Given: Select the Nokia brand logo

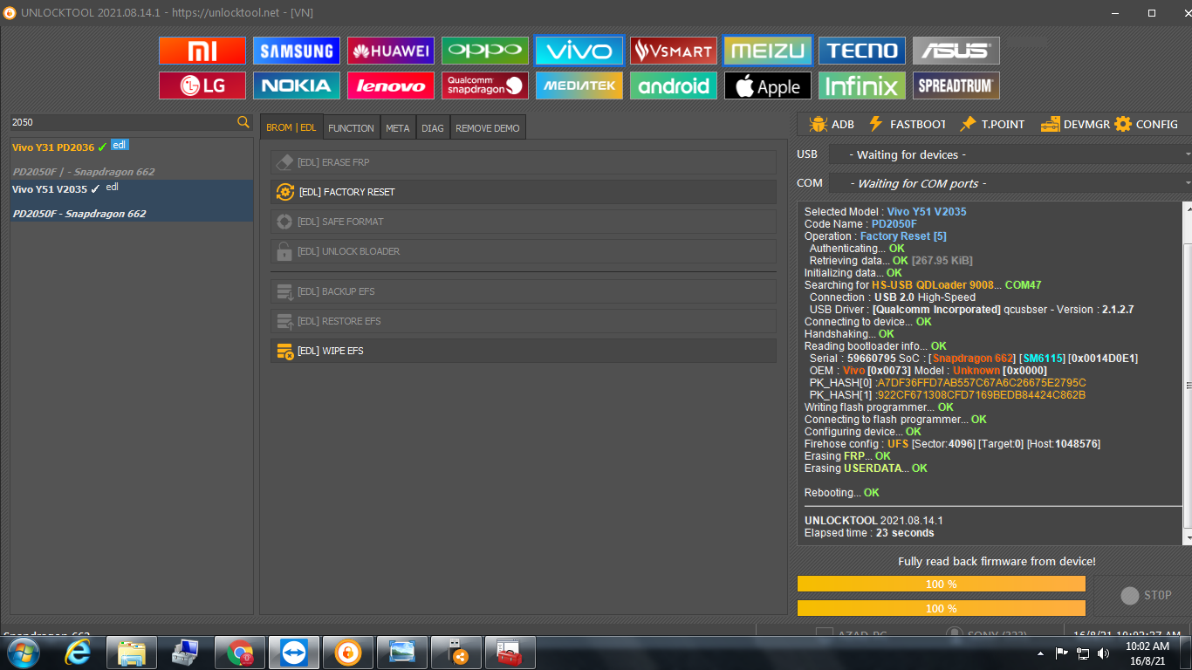Looking at the screenshot, I should coord(297,85).
